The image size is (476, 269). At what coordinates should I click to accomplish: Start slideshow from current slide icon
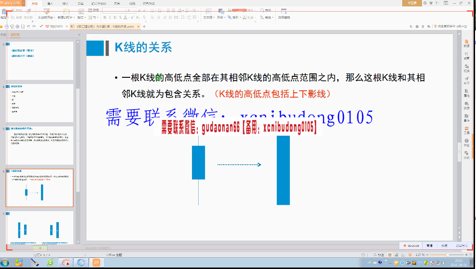[x=46, y=12]
